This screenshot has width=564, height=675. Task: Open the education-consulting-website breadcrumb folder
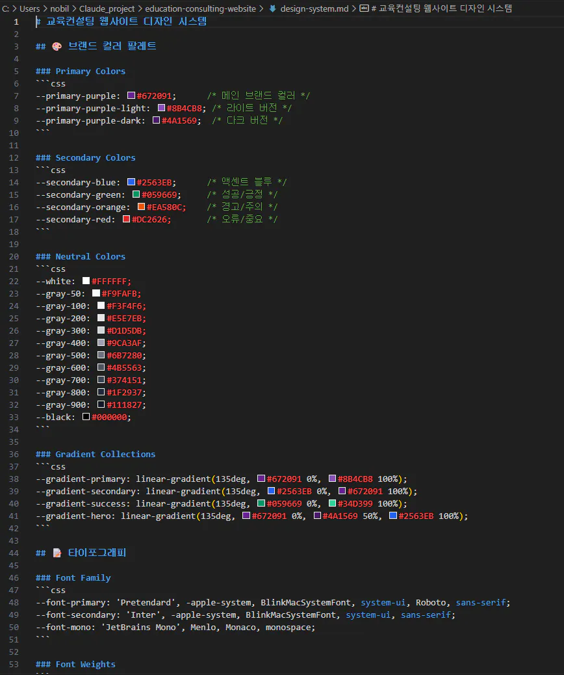coord(200,8)
